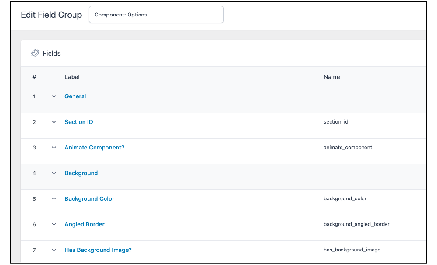Expand the Has Background Image? field row
Image resolution: width=437 pixels, height=265 pixels.
54,250
